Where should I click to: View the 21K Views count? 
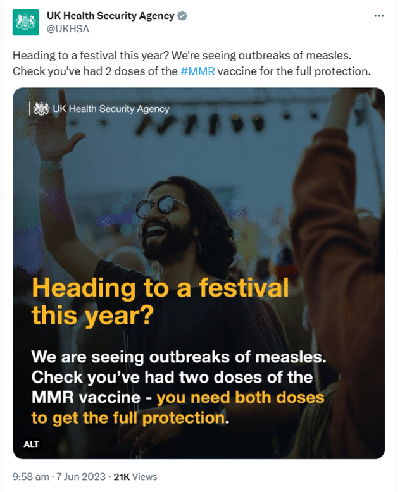point(135,477)
